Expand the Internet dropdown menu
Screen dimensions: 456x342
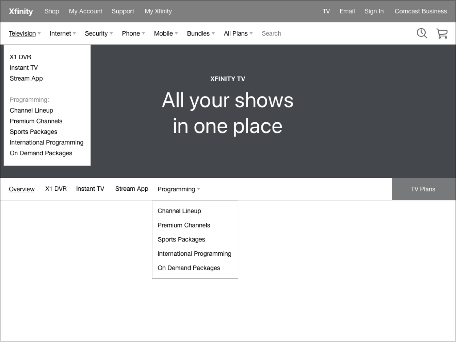click(63, 33)
